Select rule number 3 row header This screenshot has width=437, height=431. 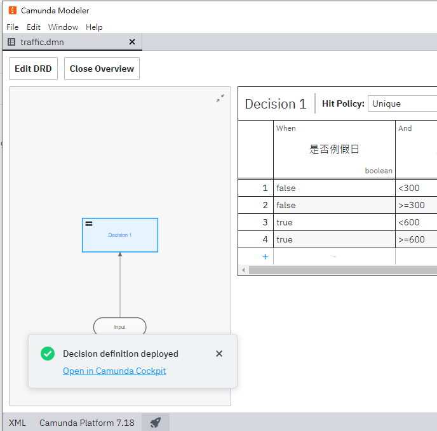[x=255, y=222]
